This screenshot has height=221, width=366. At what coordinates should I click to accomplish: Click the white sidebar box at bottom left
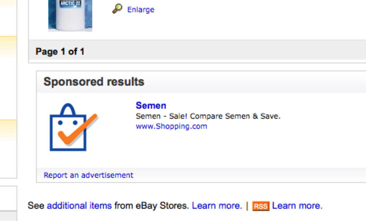8,198
